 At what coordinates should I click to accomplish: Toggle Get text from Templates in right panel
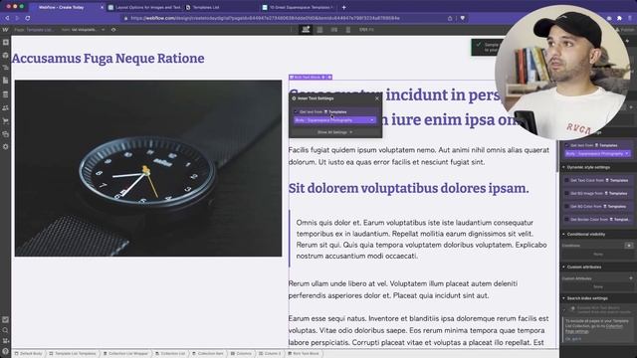[x=566, y=145]
